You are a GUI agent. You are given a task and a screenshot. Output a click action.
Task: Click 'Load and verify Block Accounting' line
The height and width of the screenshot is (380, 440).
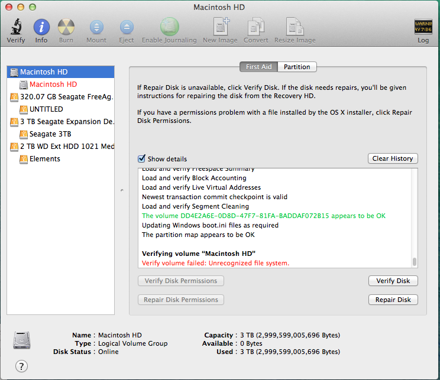point(194,178)
